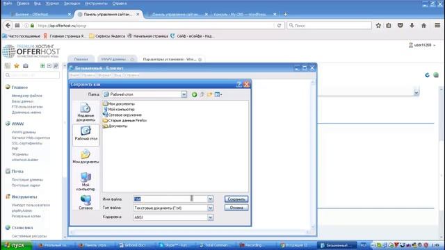Open the Формат menu in Notepad
This screenshot has width=445, height=250.
[x=105, y=75]
